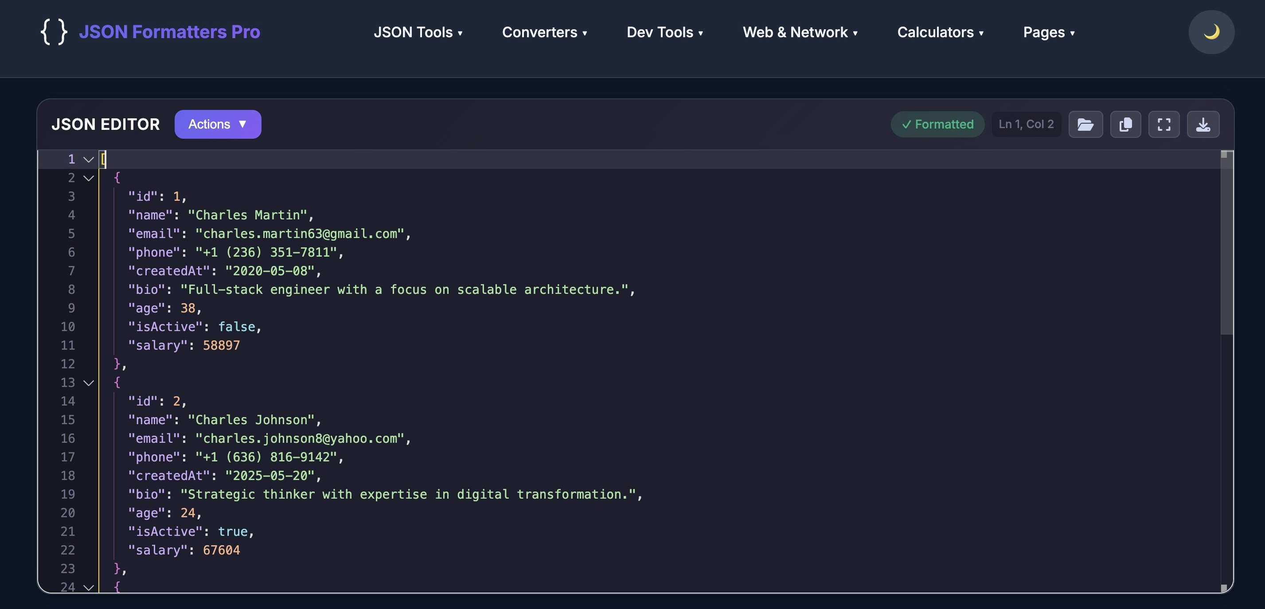Open the Dev Tools menu

665,32
